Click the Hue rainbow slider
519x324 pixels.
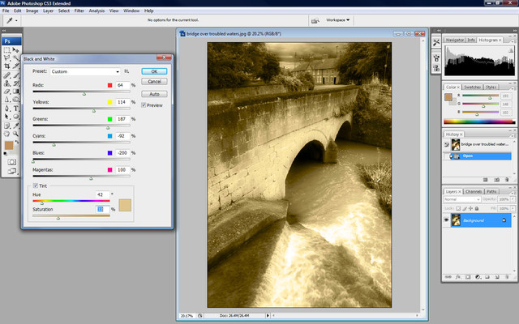coord(71,201)
